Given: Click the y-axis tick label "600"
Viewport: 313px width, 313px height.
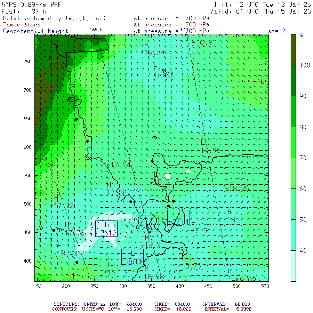Looking at the screenshot, I should [x=27, y=147].
